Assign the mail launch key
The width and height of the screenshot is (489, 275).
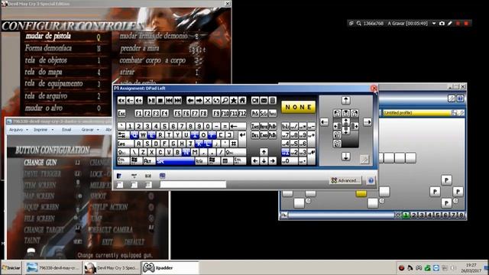click(264, 100)
